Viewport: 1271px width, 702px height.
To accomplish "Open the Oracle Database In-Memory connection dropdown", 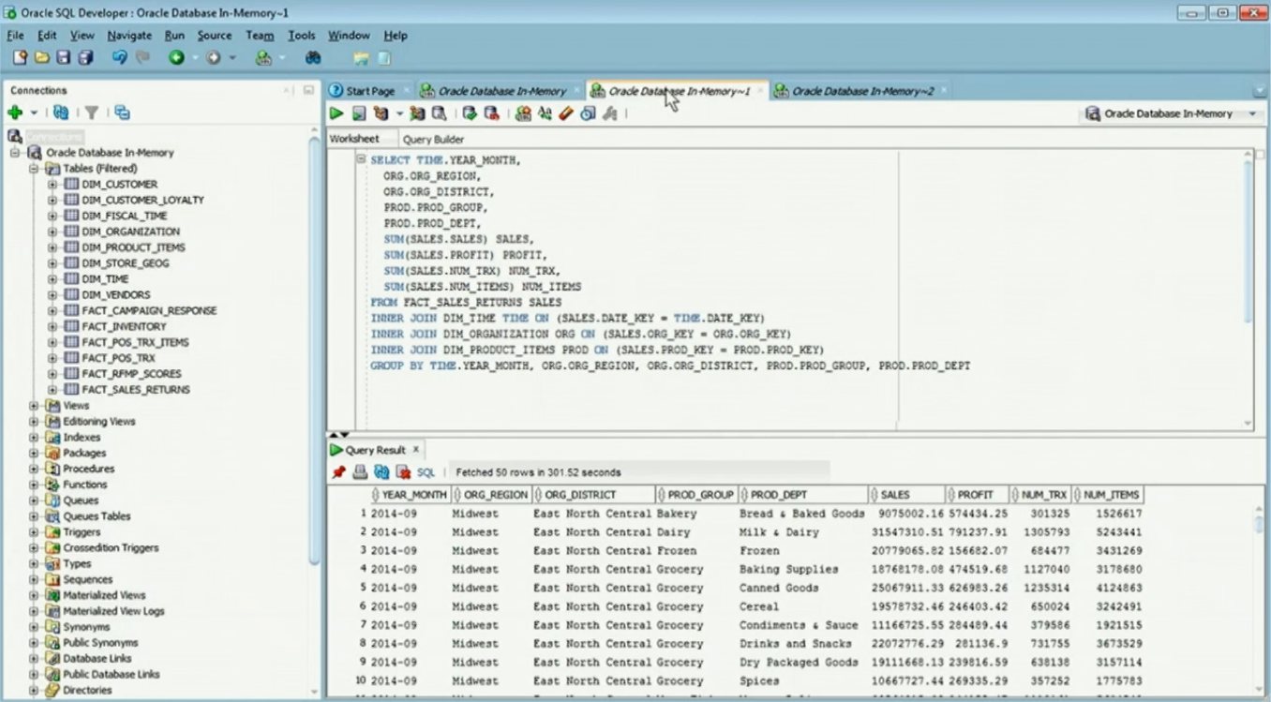I will click(1252, 113).
